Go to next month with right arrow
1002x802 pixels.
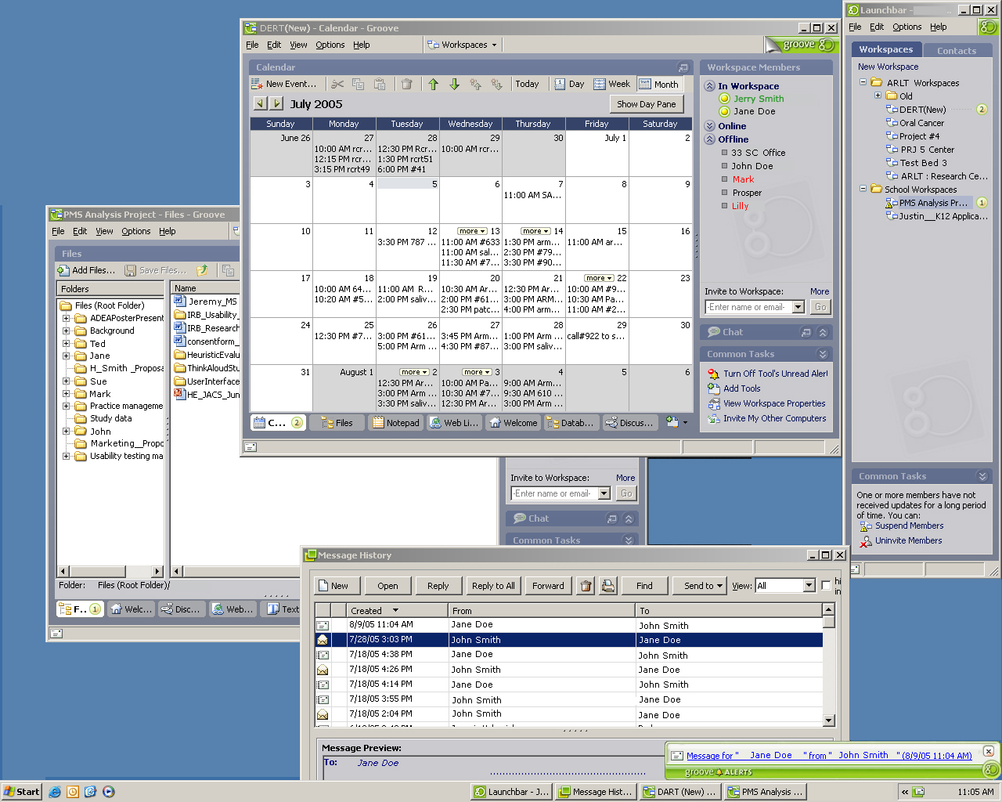276,103
